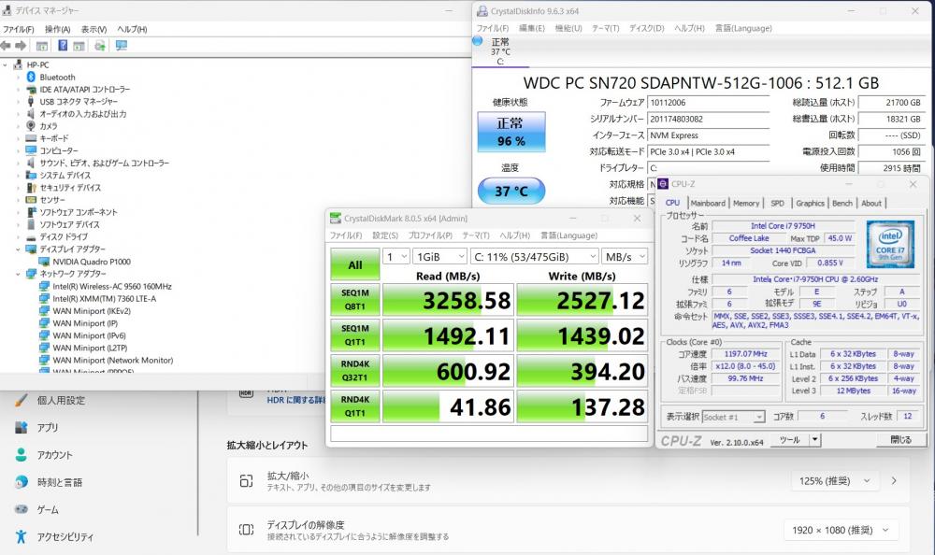Click the 37 °C temperature indicator
Viewport: 935px width, 555px height.
tap(511, 191)
